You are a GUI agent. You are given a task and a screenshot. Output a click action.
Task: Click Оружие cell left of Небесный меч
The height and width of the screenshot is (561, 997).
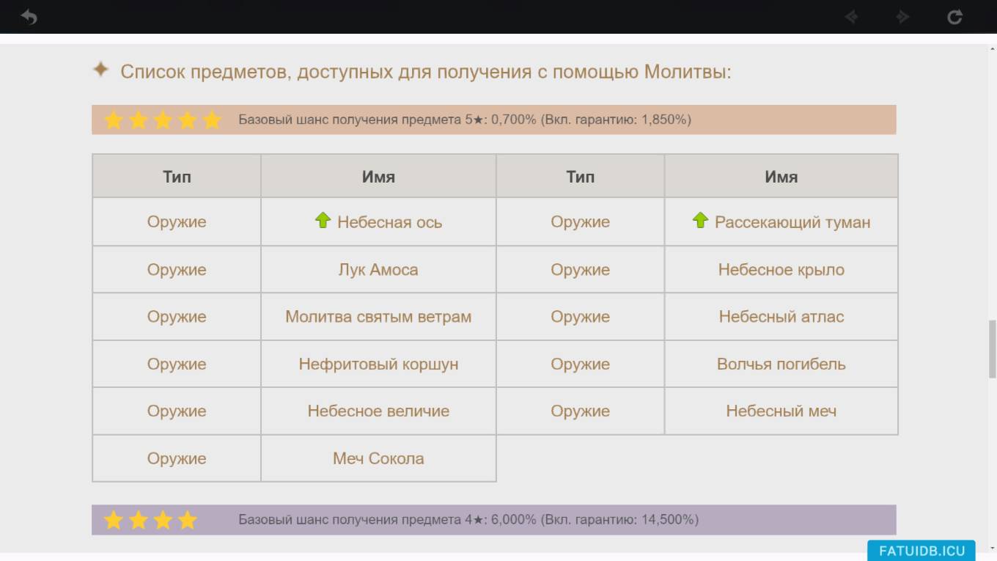(580, 411)
